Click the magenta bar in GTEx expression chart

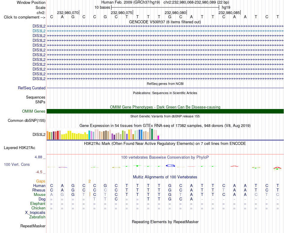coord(158,137)
